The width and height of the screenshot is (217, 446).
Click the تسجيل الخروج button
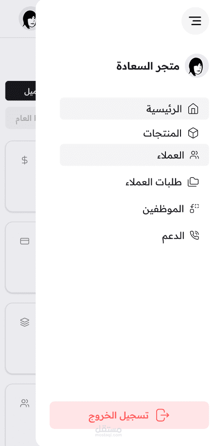pyautogui.click(x=129, y=415)
